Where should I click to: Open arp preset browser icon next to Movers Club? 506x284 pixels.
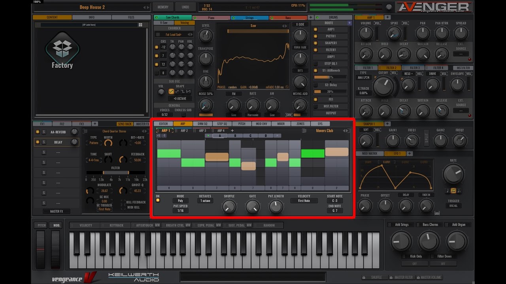pos(304,131)
